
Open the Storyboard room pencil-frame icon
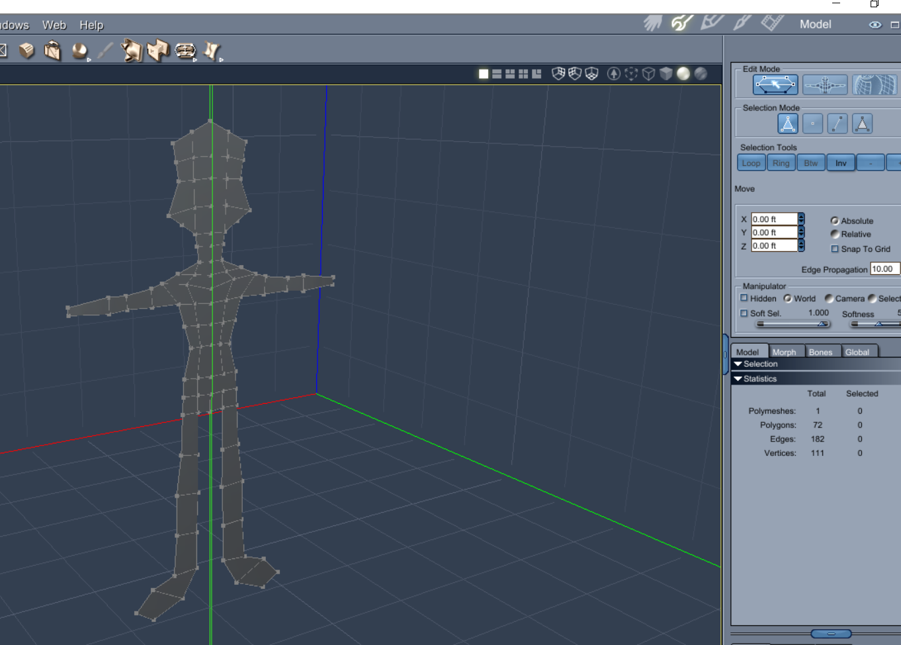point(712,23)
